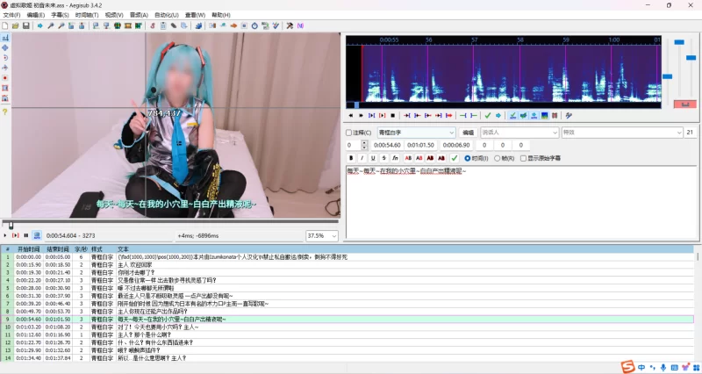This screenshot has width=702, height=374.
Task: Open the 37.5% video zoom dropdown
Action: click(321, 235)
